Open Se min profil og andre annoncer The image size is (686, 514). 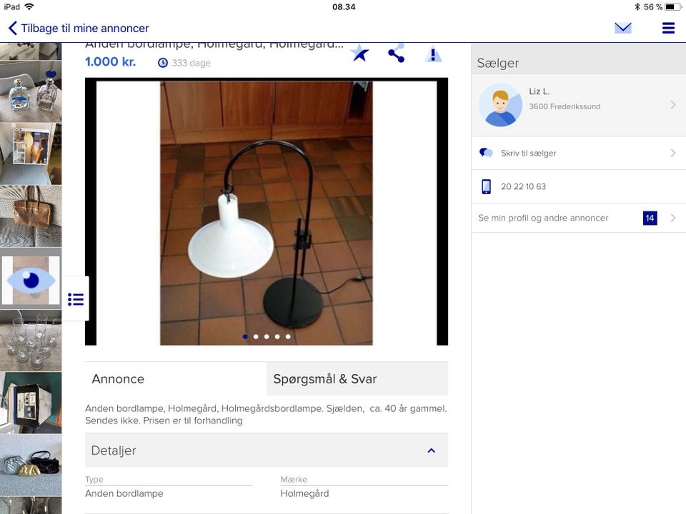point(578,218)
